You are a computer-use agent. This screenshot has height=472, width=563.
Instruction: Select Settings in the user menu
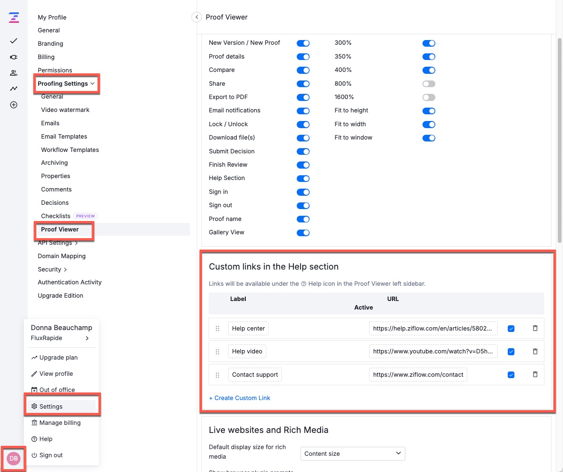[51, 406]
